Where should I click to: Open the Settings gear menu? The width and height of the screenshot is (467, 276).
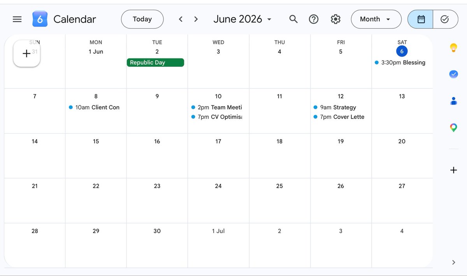[335, 19]
